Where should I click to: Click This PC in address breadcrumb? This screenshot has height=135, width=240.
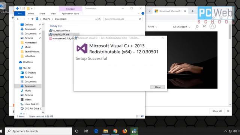point(46,19)
